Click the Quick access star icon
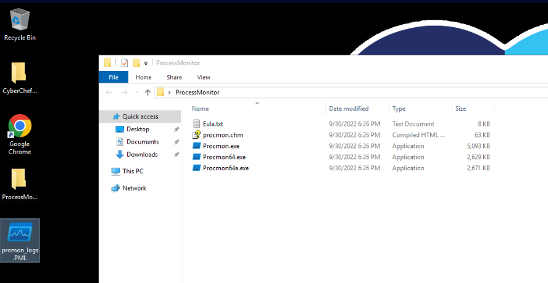This screenshot has width=548, height=283. tap(116, 117)
